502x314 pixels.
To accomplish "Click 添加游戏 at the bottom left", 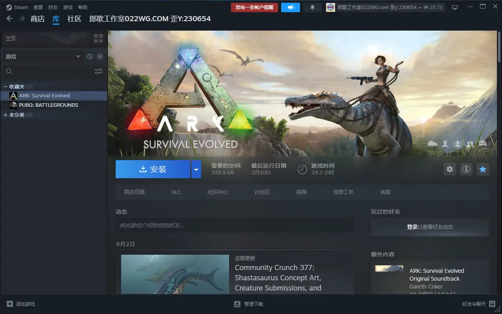I will (21, 304).
